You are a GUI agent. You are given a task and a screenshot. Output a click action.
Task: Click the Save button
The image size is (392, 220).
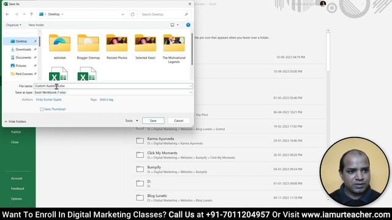(x=153, y=121)
